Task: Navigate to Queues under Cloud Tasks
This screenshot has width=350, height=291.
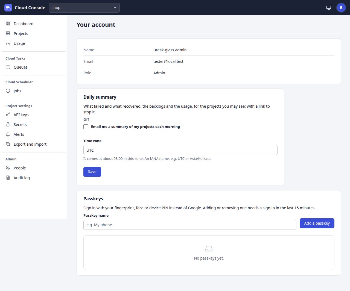Action: [34, 67]
